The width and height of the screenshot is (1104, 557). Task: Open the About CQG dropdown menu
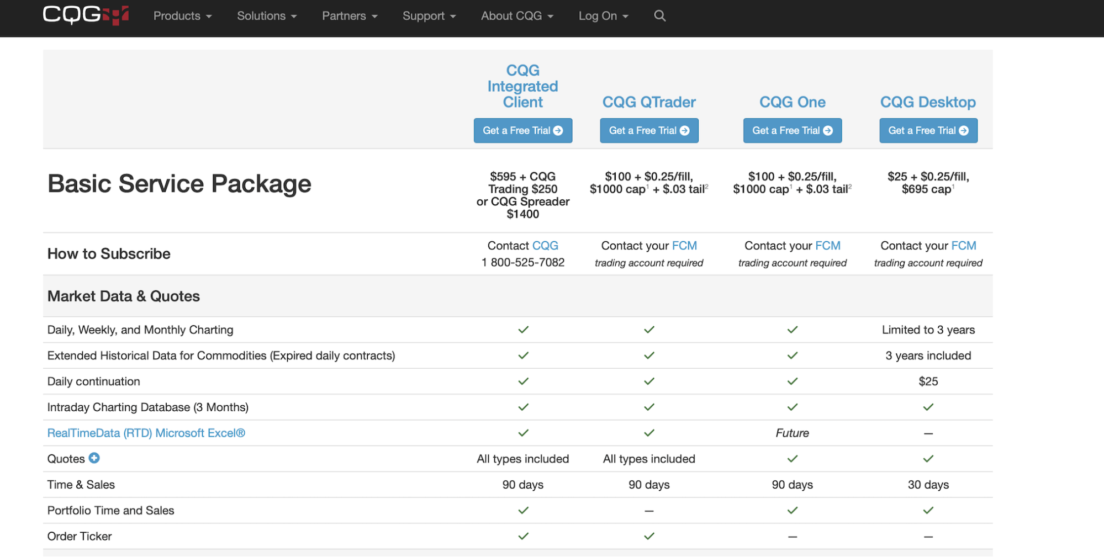[x=517, y=16]
